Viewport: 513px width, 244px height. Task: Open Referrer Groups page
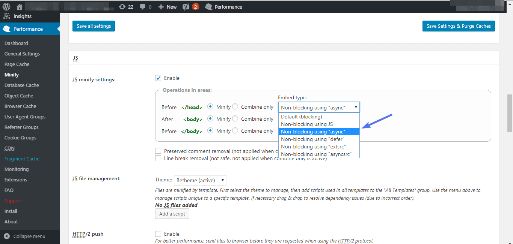click(x=21, y=127)
